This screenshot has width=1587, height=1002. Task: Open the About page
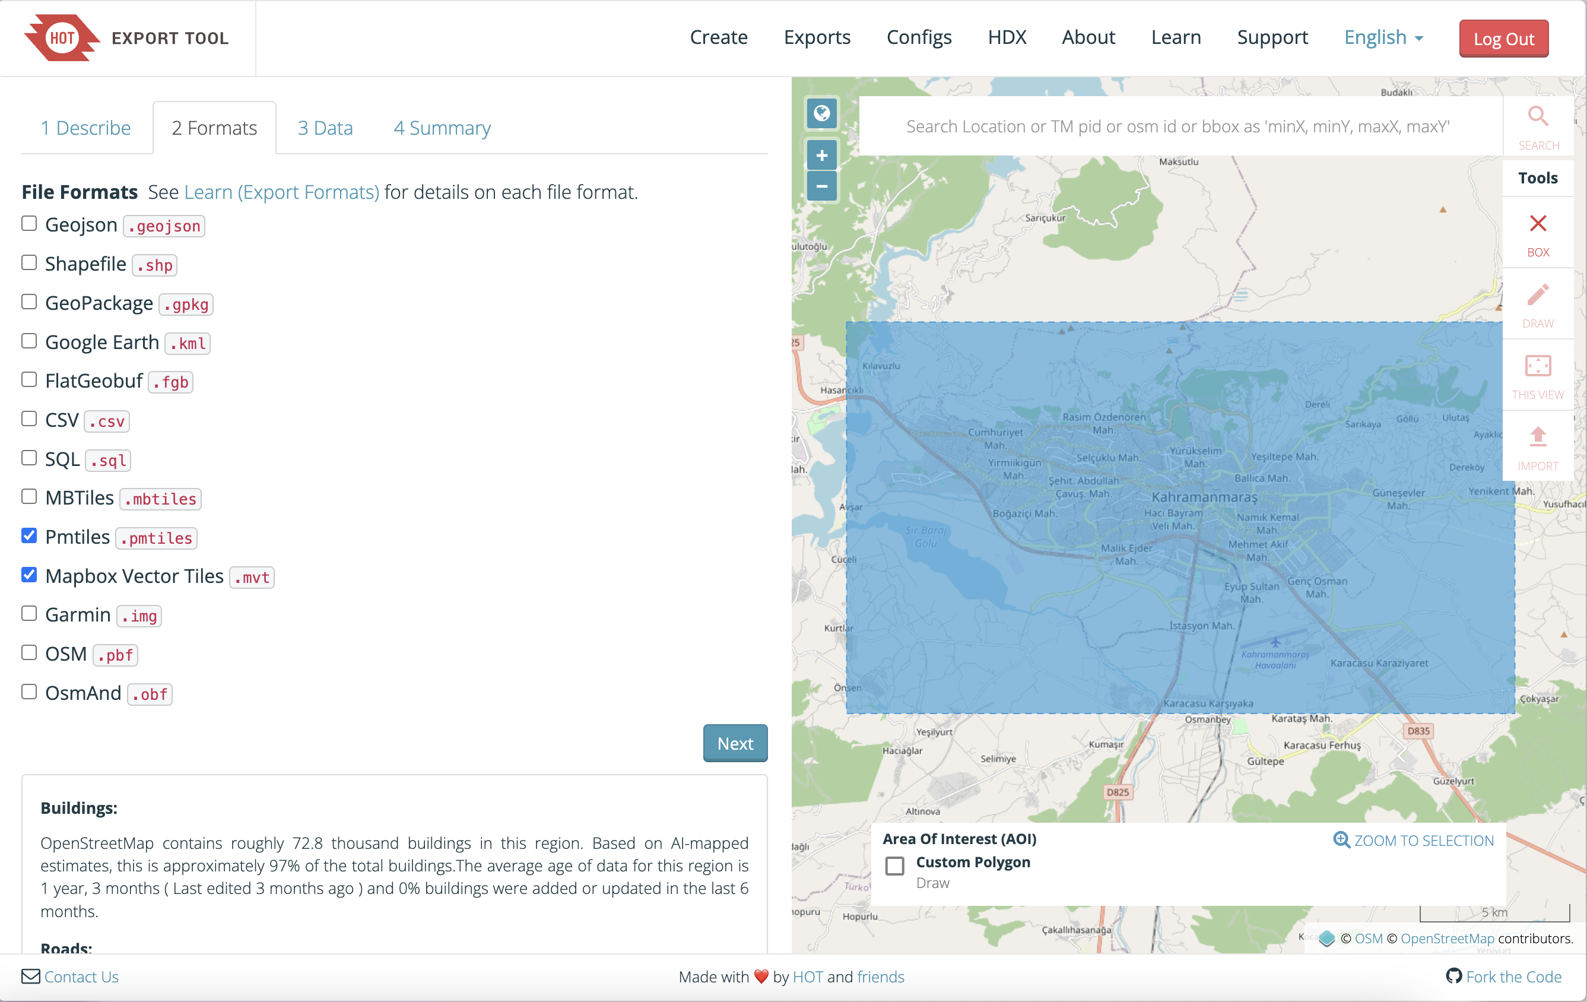[x=1088, y=37]
